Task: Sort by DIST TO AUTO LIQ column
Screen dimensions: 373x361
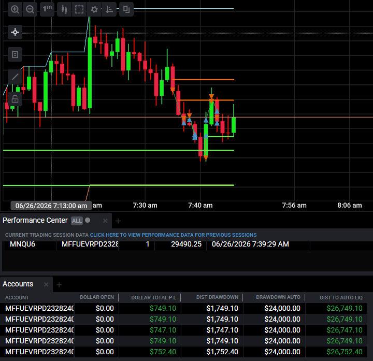Action: [x=341, y=297]
